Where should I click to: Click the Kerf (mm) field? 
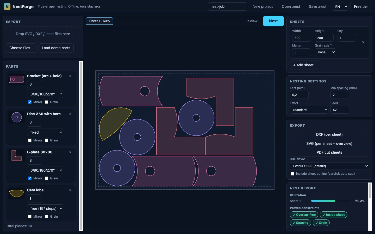pyautogui.click(x=299, y=95)
